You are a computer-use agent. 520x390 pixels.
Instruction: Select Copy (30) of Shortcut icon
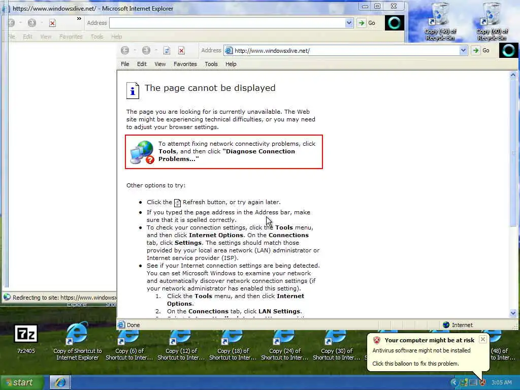336,345
